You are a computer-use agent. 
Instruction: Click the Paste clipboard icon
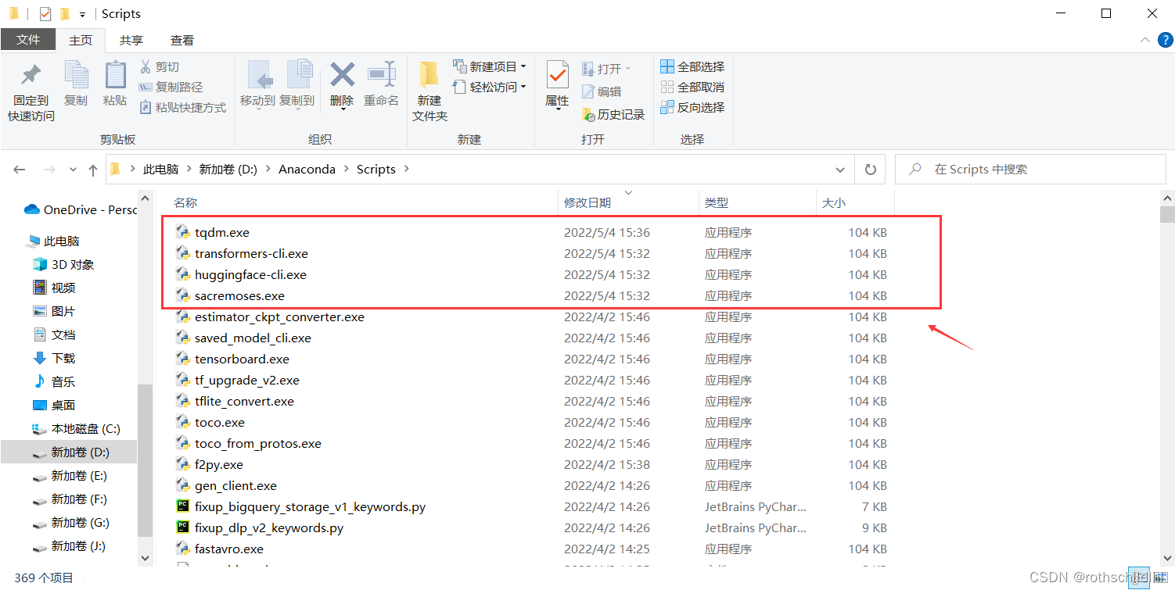click(x=115, y=76)
